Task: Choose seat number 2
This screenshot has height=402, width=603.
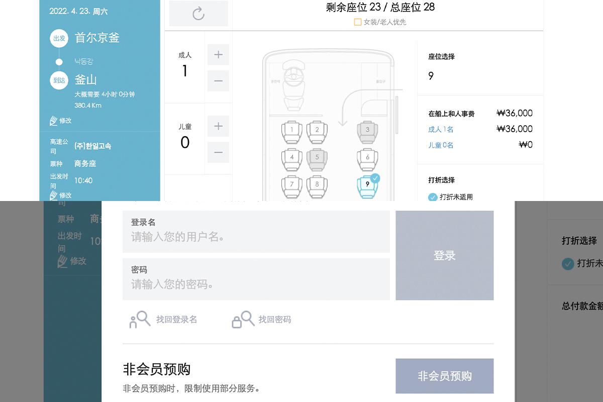Action: pos(317,132)
